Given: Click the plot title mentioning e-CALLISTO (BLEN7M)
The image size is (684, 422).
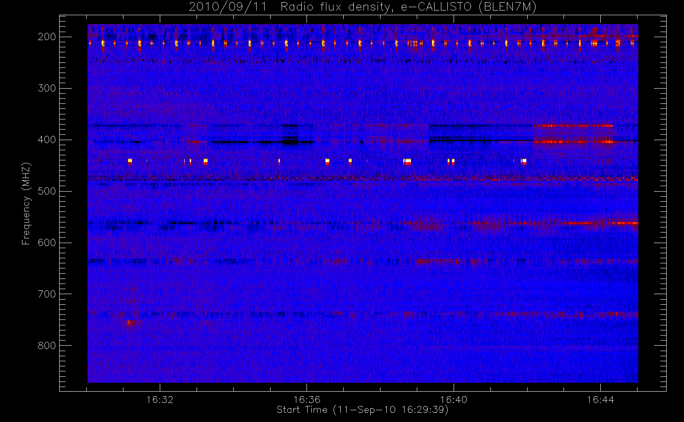Looking at the screenshot, I should click(x=363, y=7).
